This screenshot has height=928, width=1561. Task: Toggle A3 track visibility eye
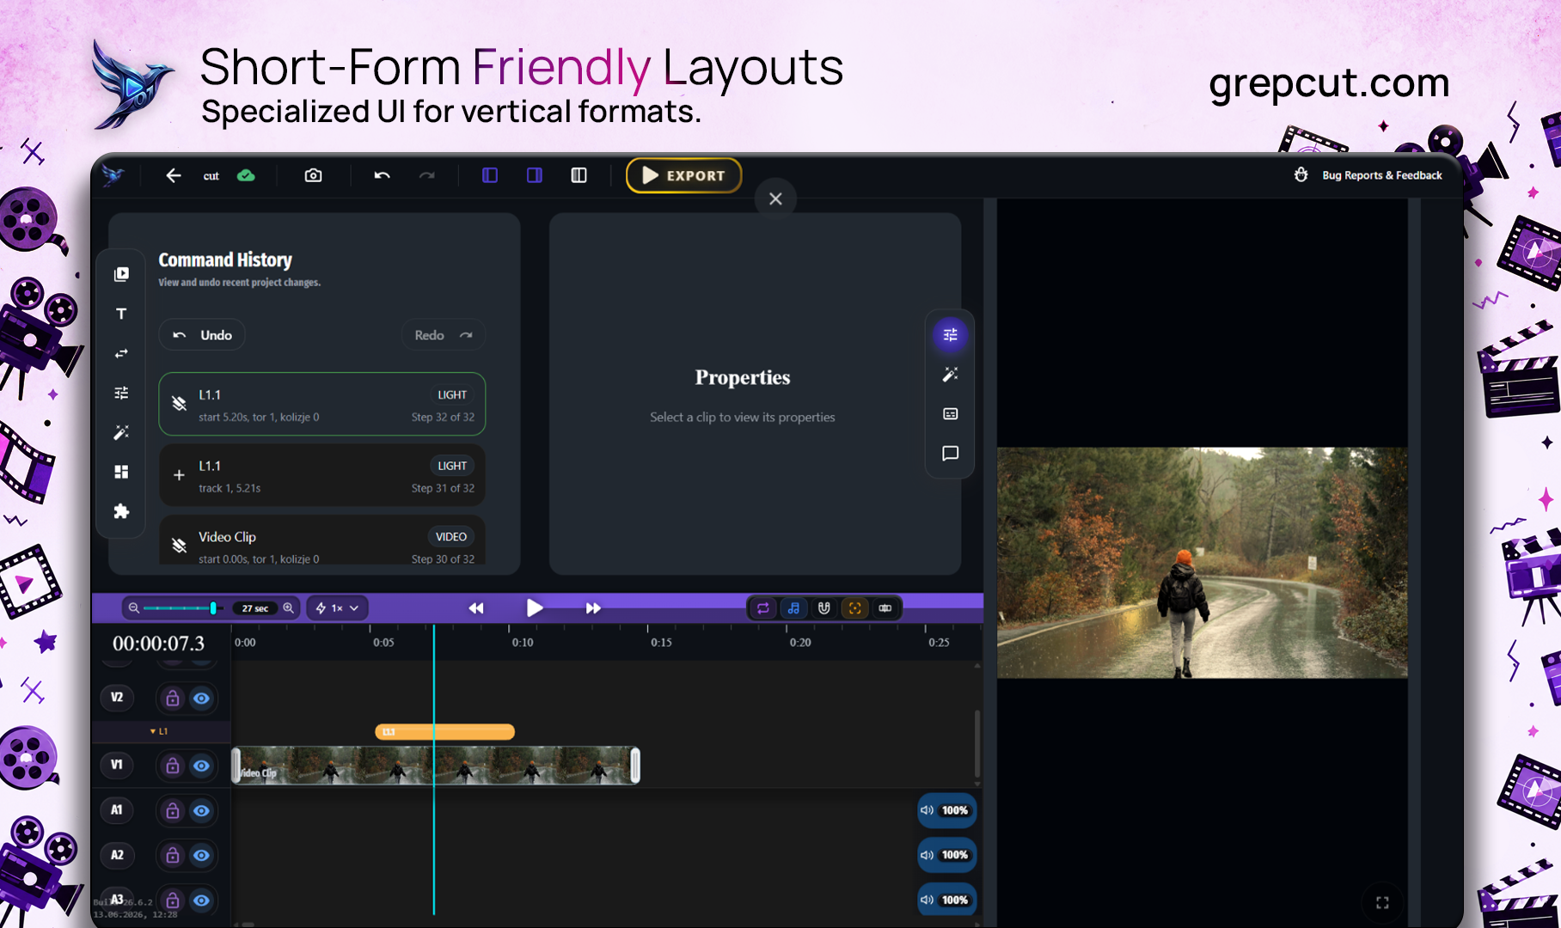201,901
